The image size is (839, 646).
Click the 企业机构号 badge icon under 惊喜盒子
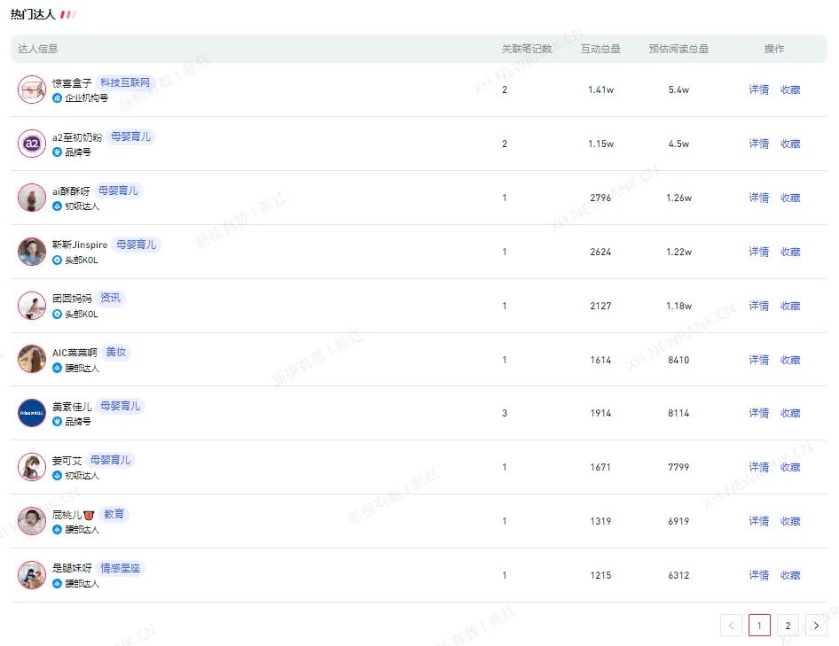point(58,98)
